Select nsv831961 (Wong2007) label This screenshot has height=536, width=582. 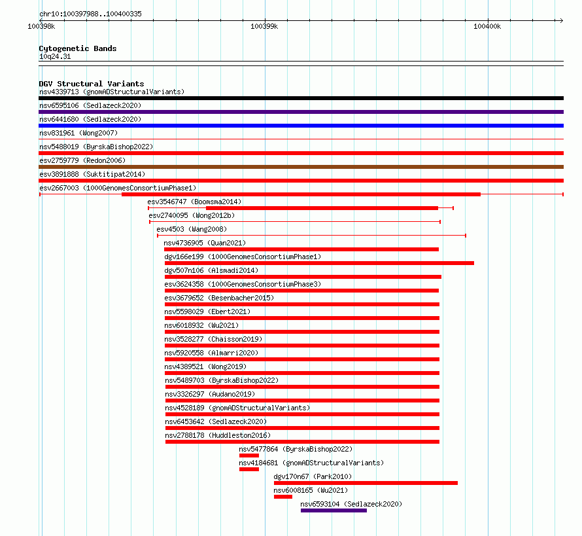tap(78, 133)
